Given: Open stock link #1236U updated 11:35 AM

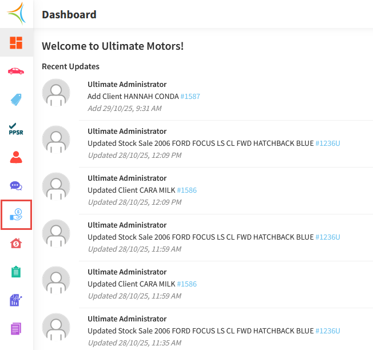Looking at the screenshot, I should point(328,331).
